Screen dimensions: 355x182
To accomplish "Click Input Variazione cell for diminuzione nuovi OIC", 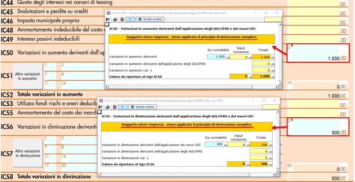I will (x=237, y=145).
